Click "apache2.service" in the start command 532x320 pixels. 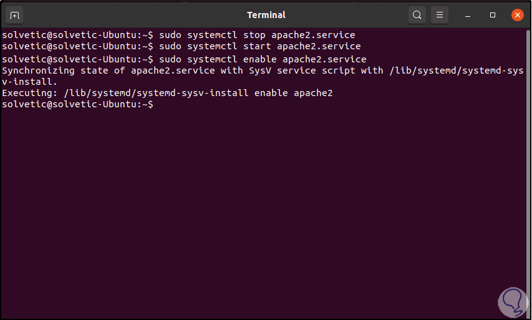[318, 46]
